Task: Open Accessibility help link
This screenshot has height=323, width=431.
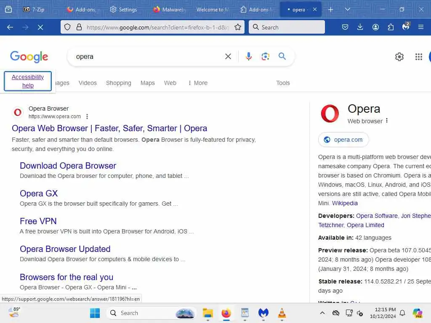Action: tap(28, 81)
